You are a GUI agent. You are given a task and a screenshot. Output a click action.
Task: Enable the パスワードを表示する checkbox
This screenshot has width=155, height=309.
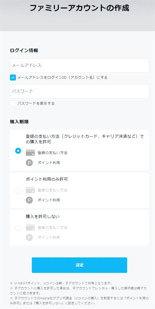point(13,103)
